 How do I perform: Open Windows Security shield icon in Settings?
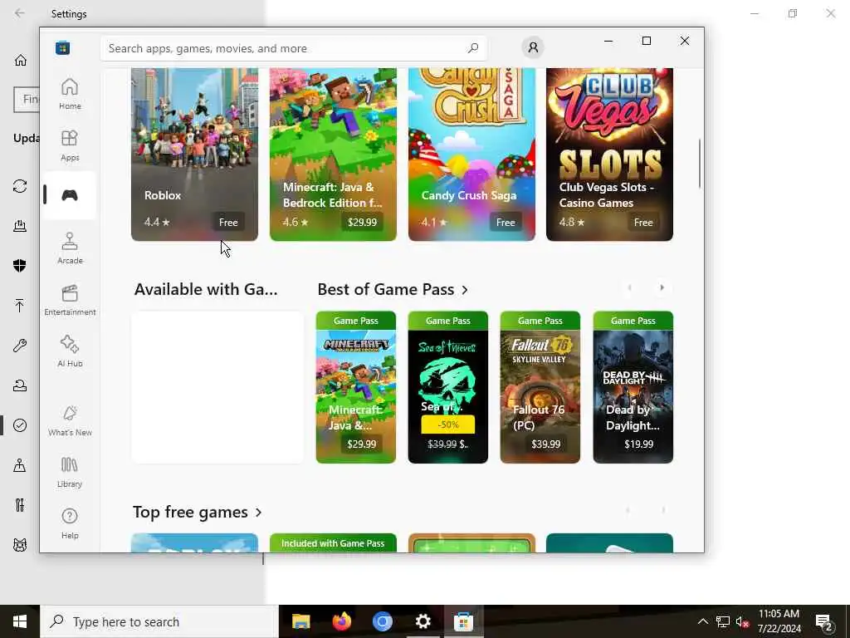pyautogui.click(x=20, y=265)
